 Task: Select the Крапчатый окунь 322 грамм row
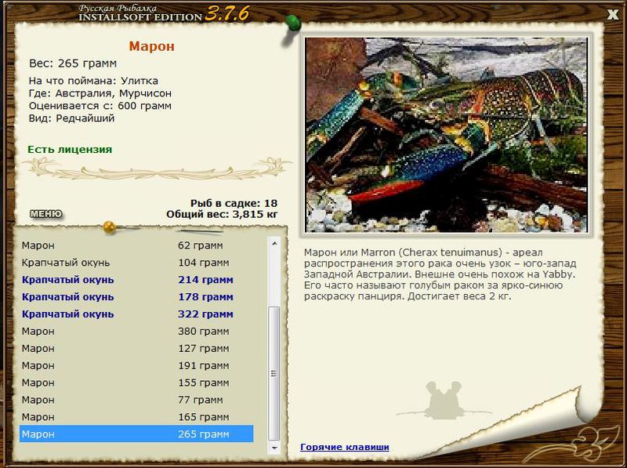tap(136, 314)
